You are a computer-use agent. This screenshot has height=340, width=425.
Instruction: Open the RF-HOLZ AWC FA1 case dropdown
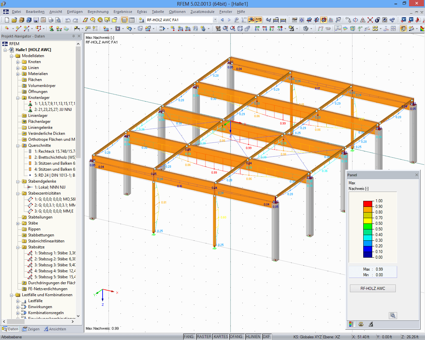click(215, 20)
